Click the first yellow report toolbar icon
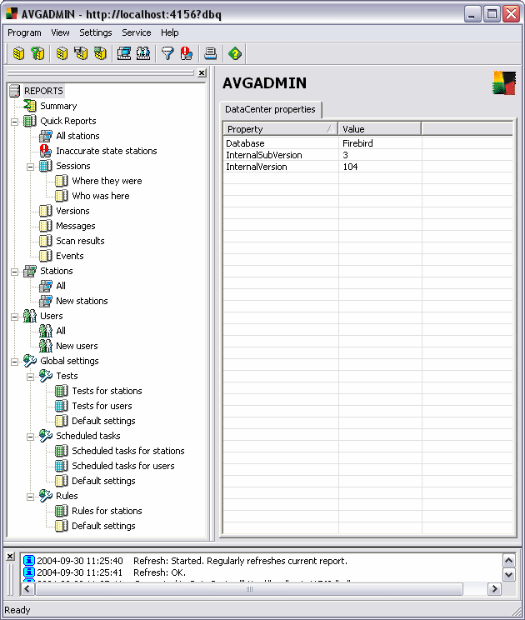Screen dimensions: 525x620 (x=18, y=54)
